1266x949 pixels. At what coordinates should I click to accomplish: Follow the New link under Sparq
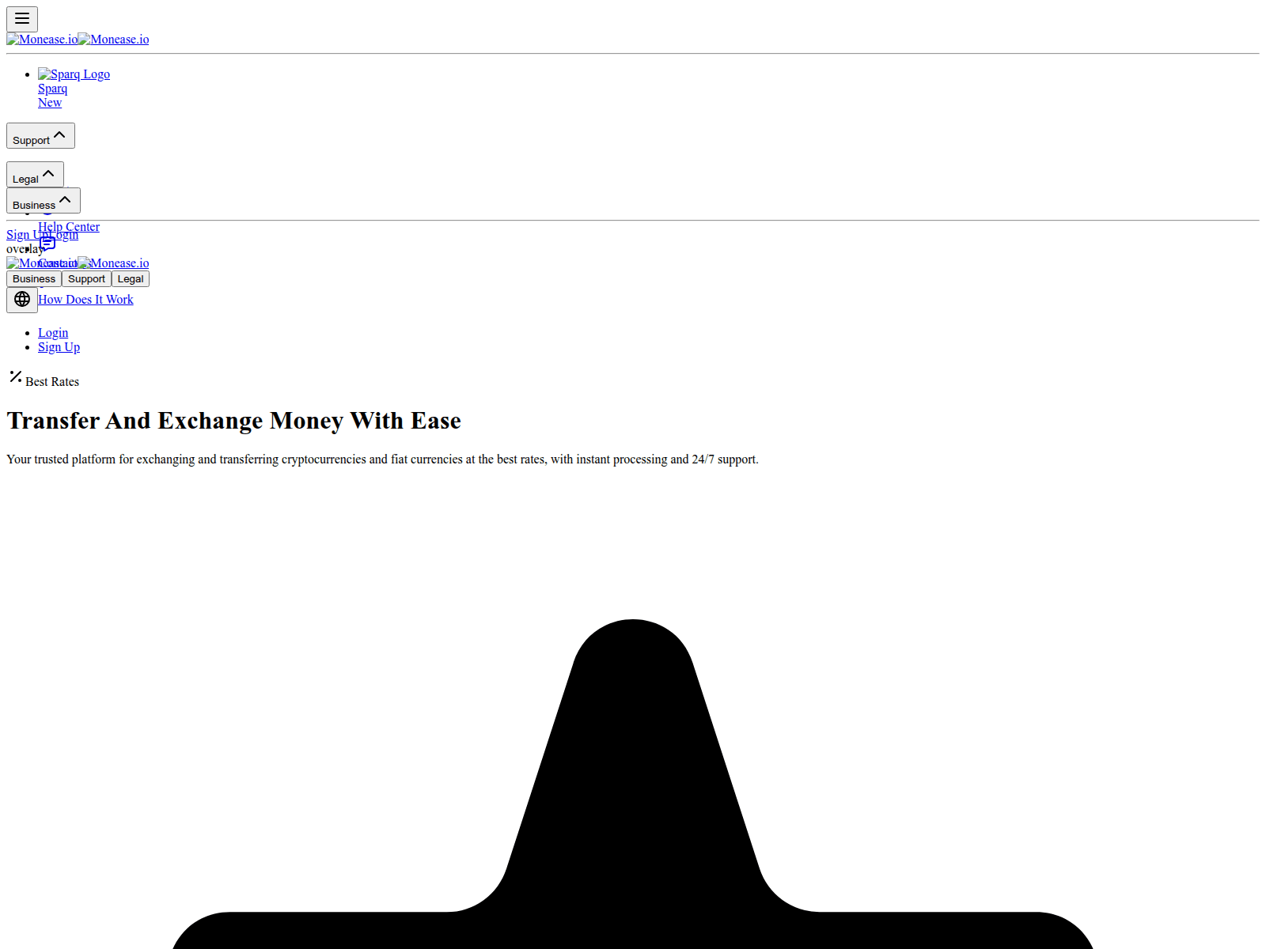point(50,103)
